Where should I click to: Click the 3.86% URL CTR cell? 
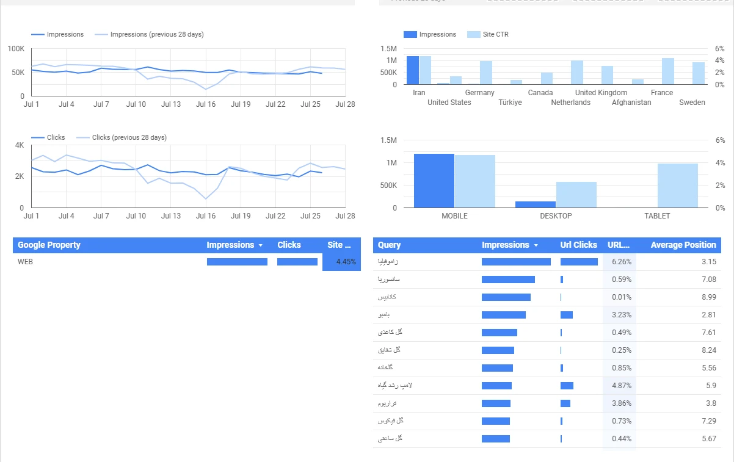(x=619, y=403)
